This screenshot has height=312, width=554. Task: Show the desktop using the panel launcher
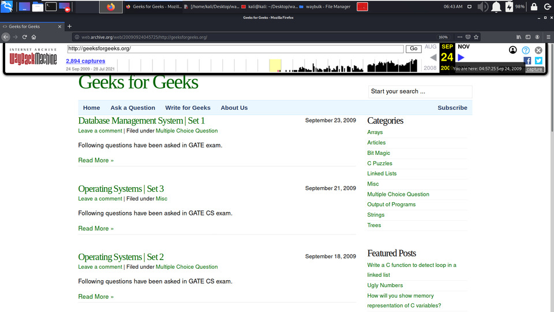pyautogui.click(x=24, y=7)
